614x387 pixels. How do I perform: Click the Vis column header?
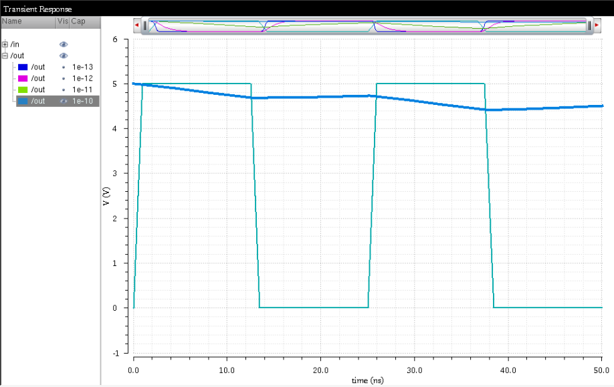point(62,21)
